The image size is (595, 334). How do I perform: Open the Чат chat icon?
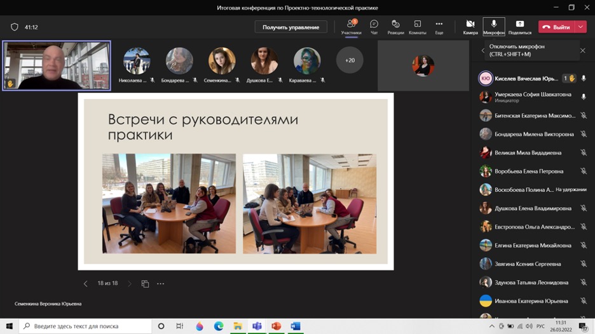click(374, 27)
